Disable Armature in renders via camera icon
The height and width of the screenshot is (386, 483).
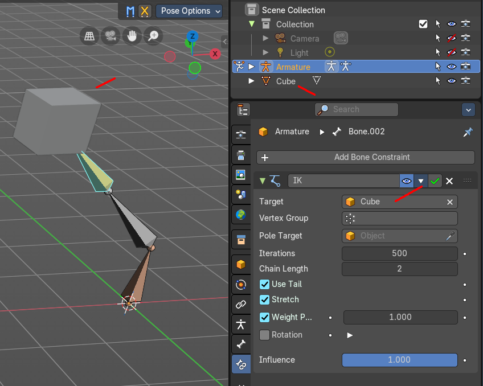[x=465, y=67]
